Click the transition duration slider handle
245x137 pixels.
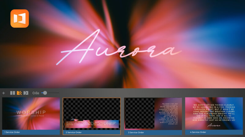[45, 93]
